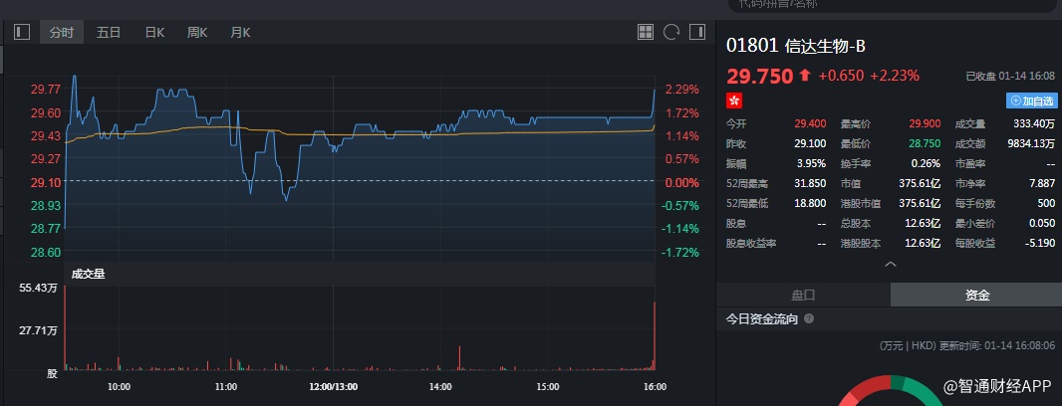This screenshot has width=1062, height=406.
Task: Refresh the chart data
Action: click(670, 33)
